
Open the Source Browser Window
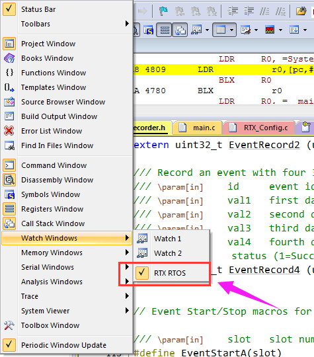67,102
